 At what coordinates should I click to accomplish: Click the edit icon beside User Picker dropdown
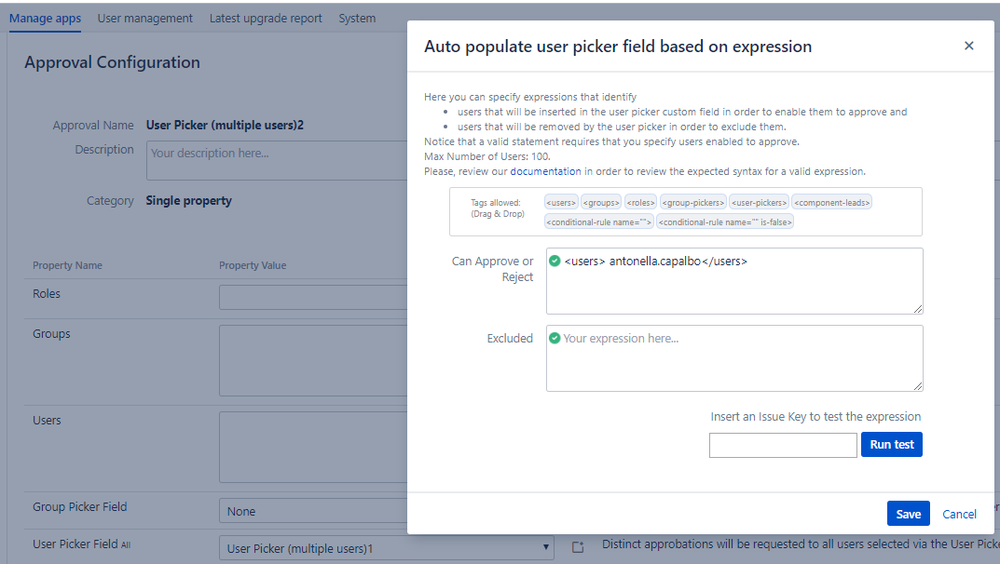[x=578, y=547]
